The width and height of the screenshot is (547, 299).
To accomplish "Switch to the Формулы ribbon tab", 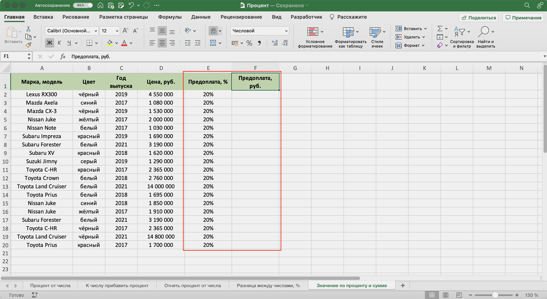I will click(170, 17).
